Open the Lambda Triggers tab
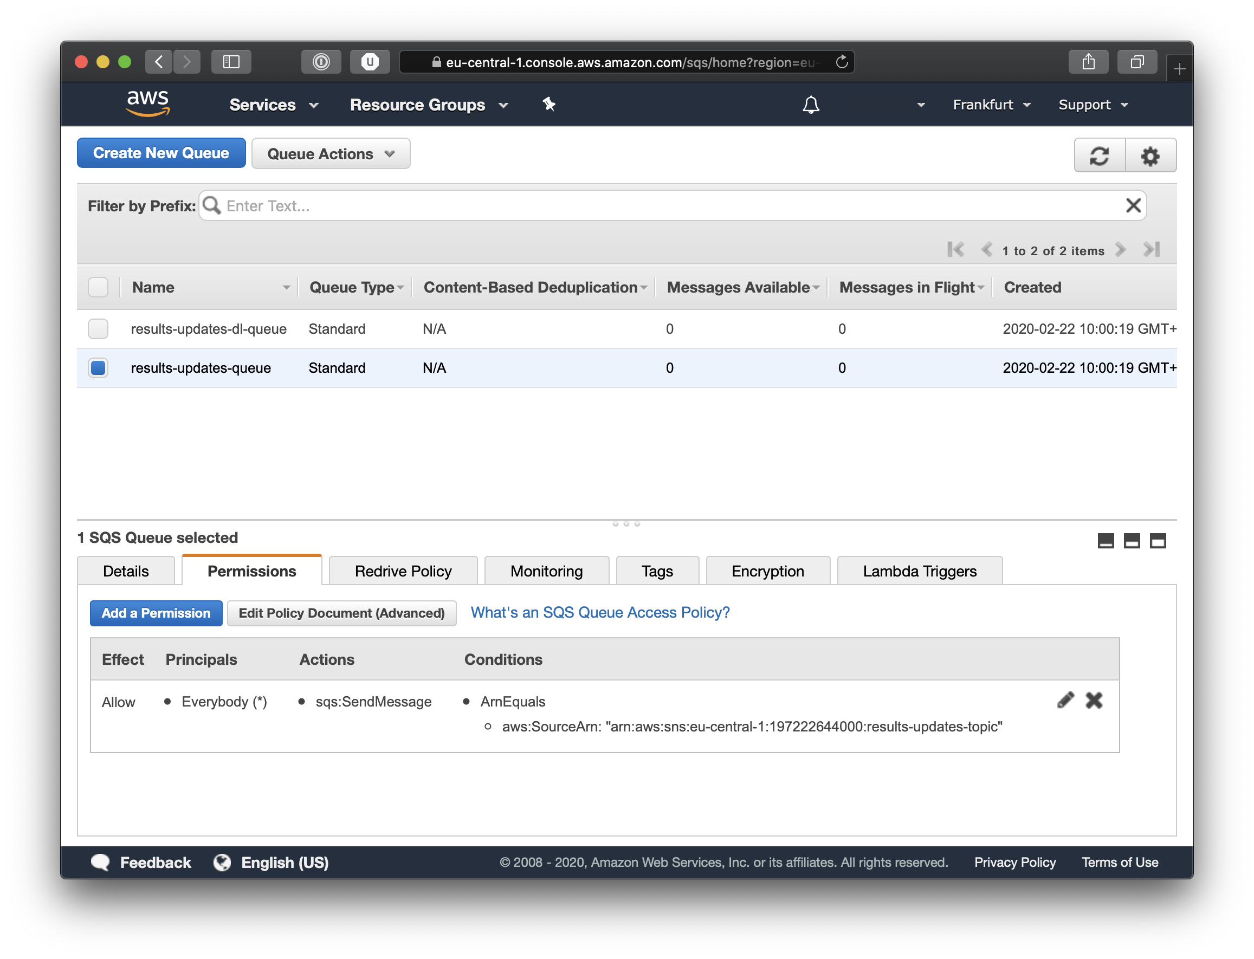This screenshot has width=1254, height=959. pyautogui.click(x=920, y=571)
